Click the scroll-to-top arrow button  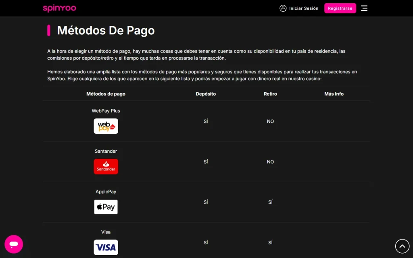402,246
